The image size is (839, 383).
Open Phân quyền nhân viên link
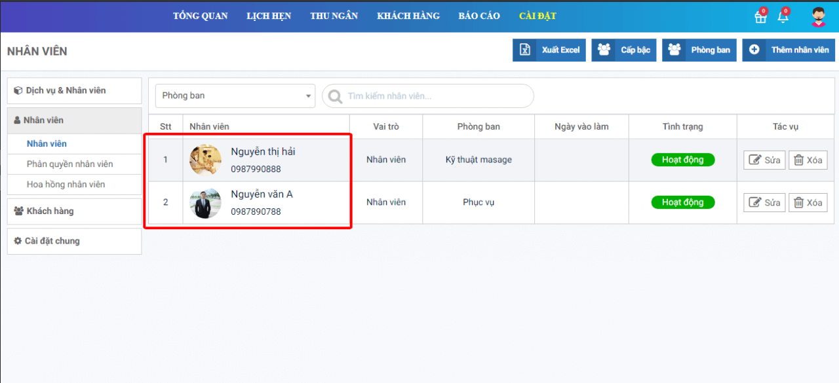[69, 164]
